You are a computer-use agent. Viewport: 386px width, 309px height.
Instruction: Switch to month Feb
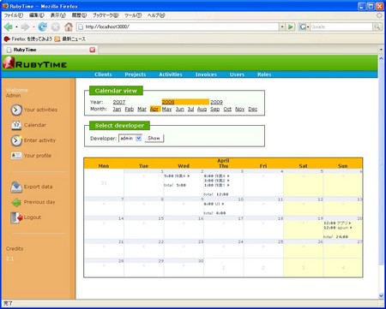click(x=130, y=109)
